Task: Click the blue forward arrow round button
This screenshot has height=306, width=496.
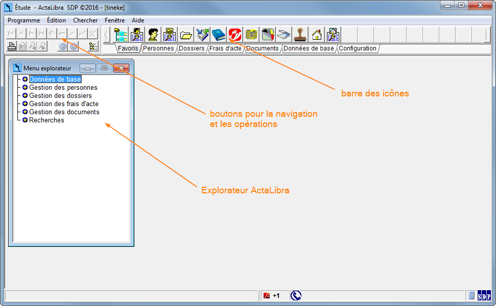Action: 74,46
